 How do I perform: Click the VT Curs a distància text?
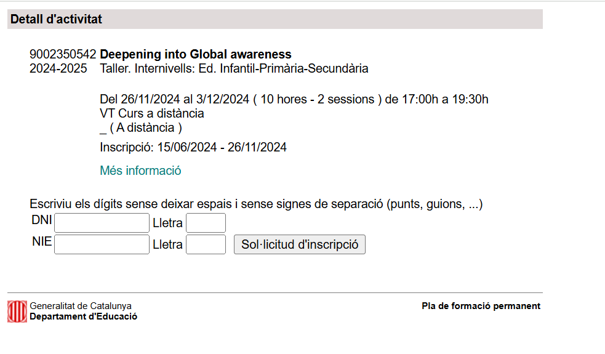pos(151,113)
